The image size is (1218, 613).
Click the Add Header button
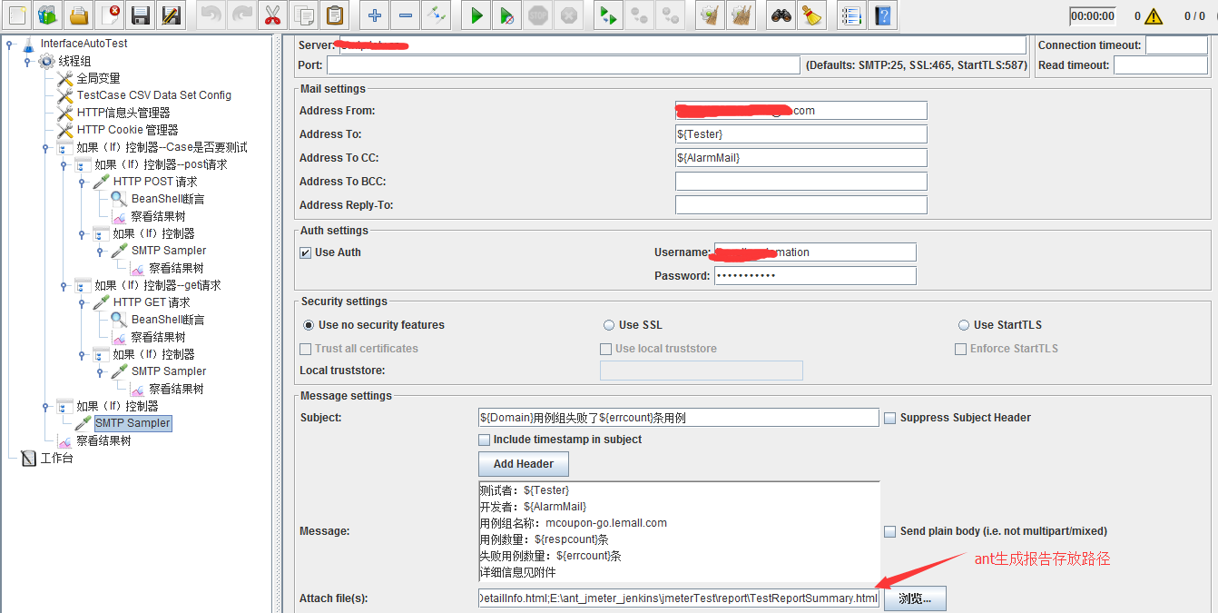click(x=523, y=464)
